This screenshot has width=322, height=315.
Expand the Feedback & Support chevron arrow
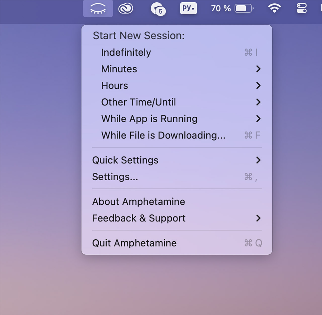pos(258,218)
